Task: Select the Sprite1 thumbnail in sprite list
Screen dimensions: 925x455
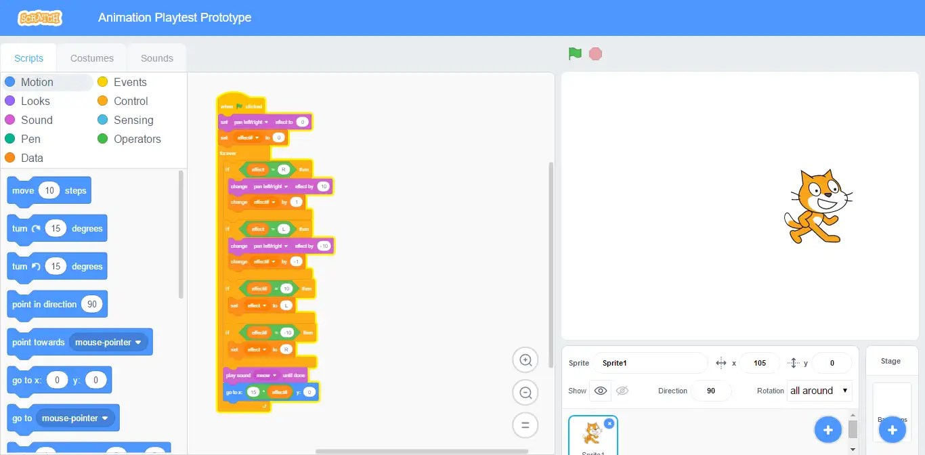Action: 593,435
